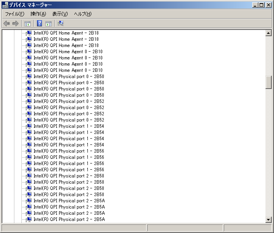Click the scrollbar up arrow button

(x=268, y=33)
